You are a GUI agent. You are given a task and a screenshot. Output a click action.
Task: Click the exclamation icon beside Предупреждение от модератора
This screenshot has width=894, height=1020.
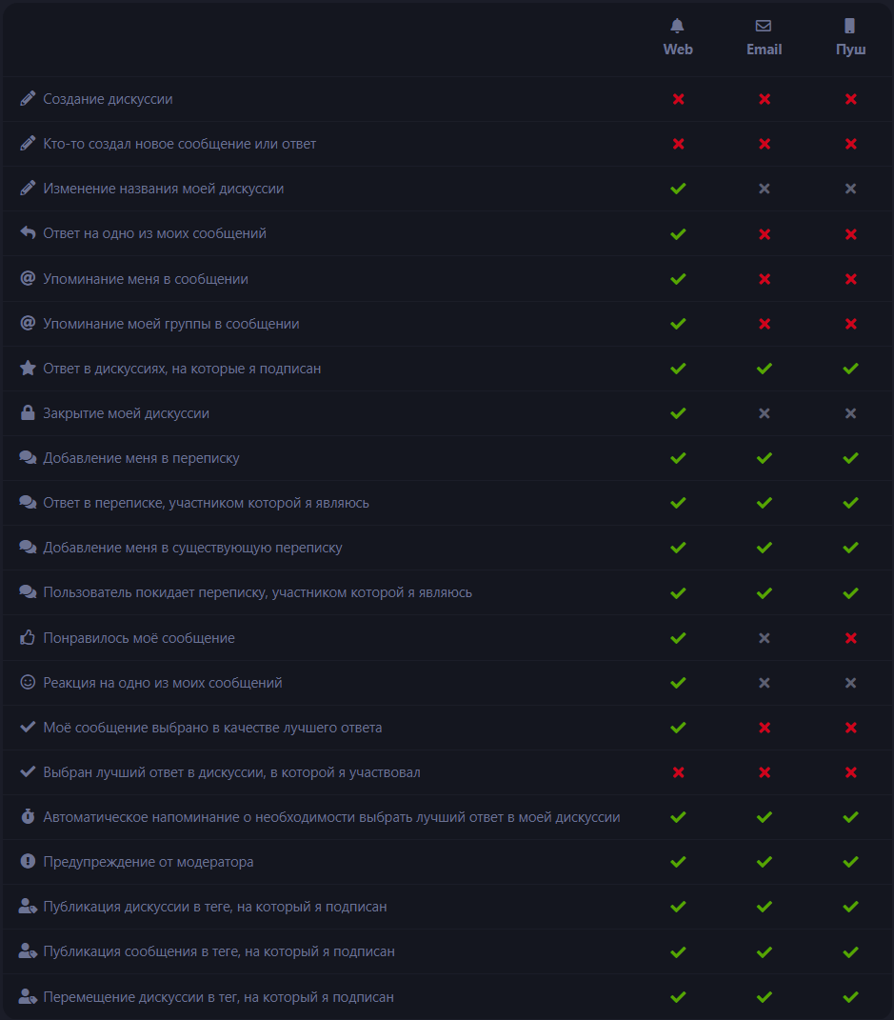tap(28, 861)
